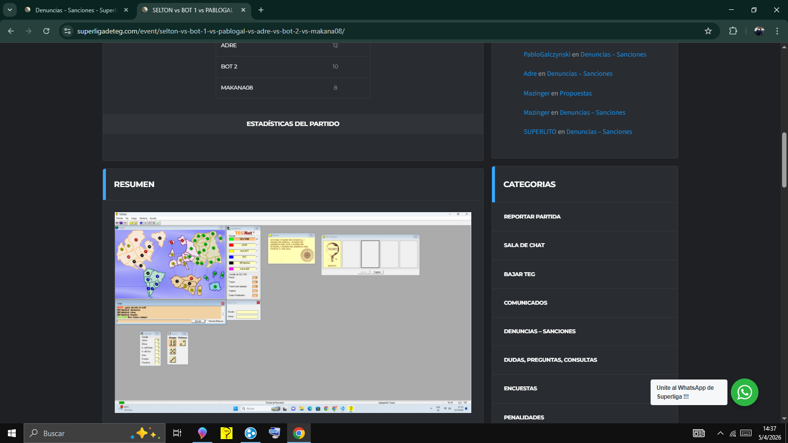This screenshot has width=788, height=443.
Task: Open the SALA DE CHAT category
Action: (x=524, y=245)
